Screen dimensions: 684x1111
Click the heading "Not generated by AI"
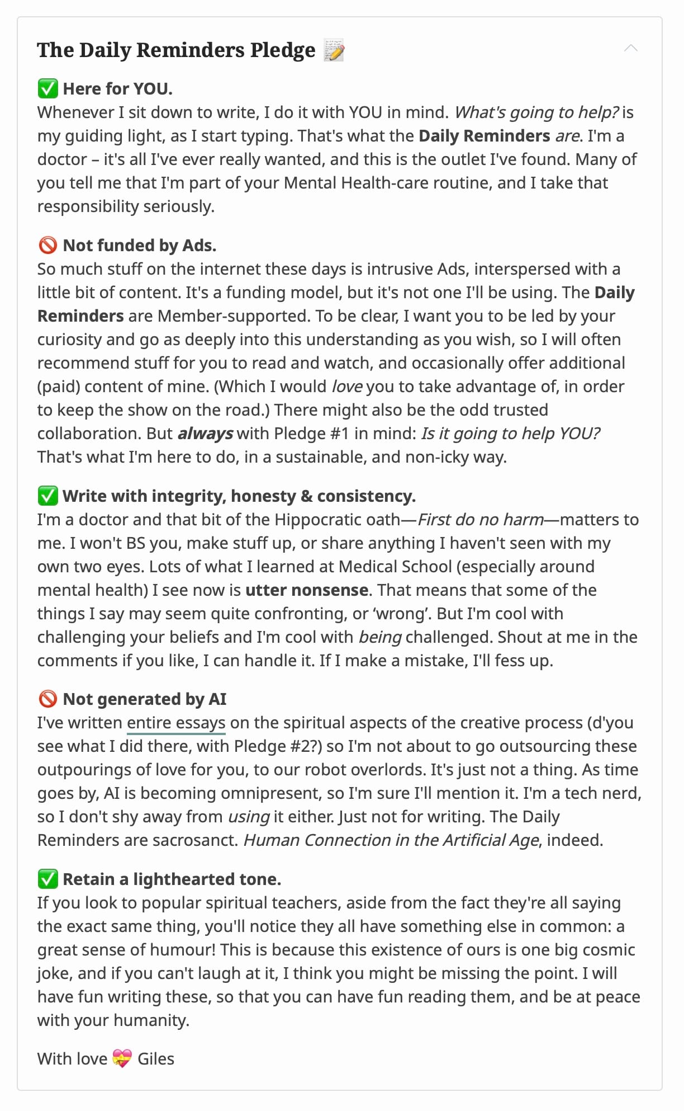tap(144, 699)
